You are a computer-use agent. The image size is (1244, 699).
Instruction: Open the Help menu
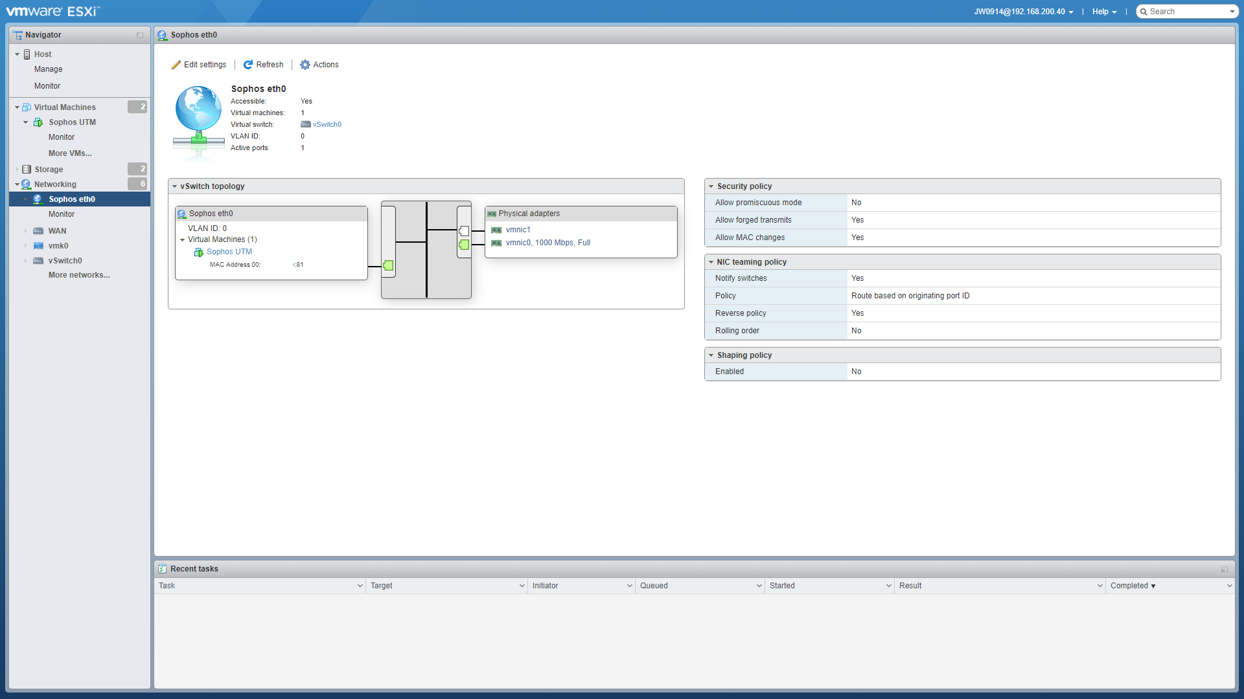(1104, 12)
